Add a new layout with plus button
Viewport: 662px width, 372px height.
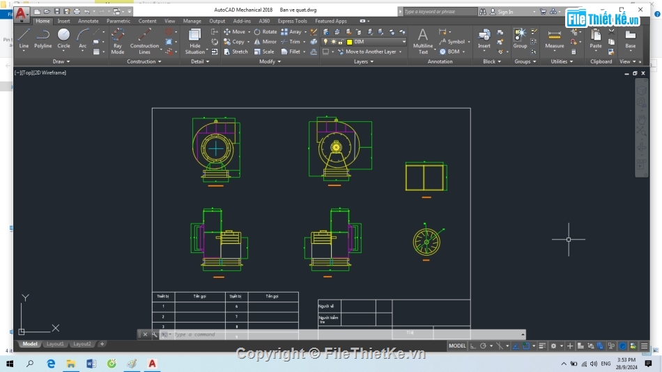coord(102,343)
